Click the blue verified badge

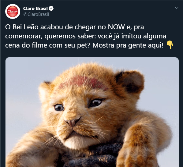coord(51,9)
